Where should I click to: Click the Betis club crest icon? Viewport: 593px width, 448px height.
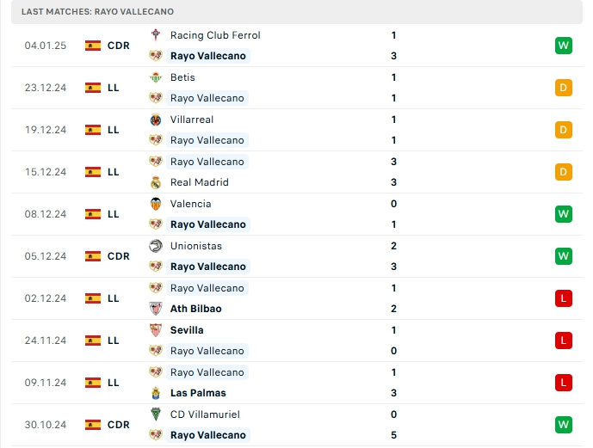click(156, 77)
